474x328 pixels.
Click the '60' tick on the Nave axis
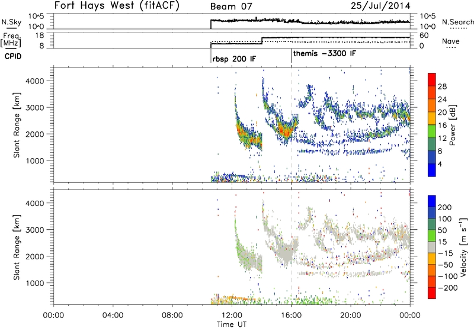tap(424, 36)
